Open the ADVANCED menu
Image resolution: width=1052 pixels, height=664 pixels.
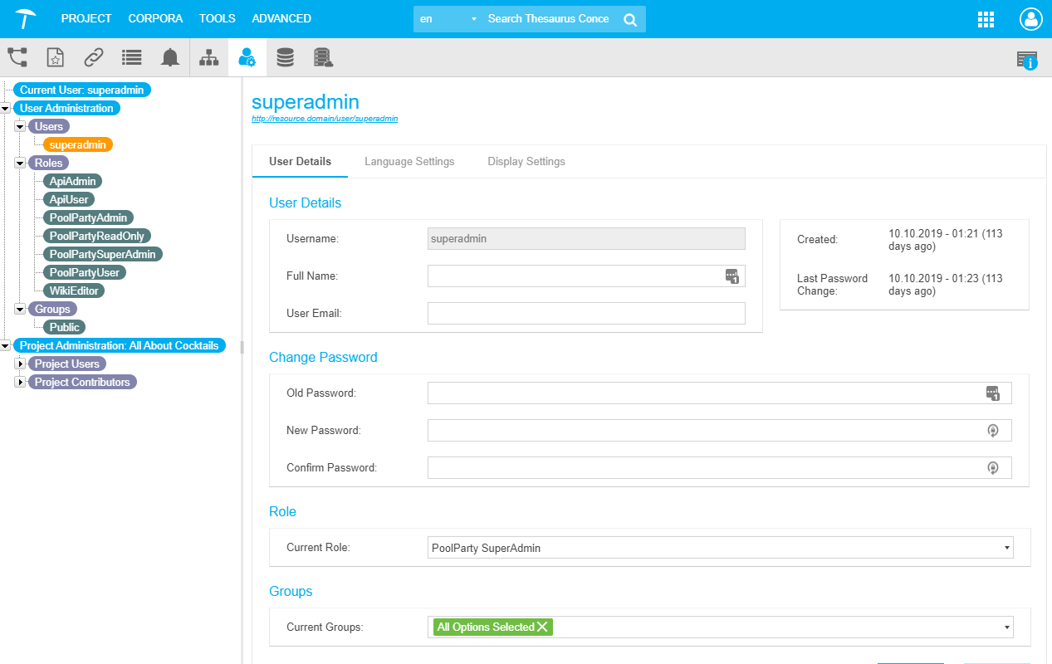coord(281,18)
